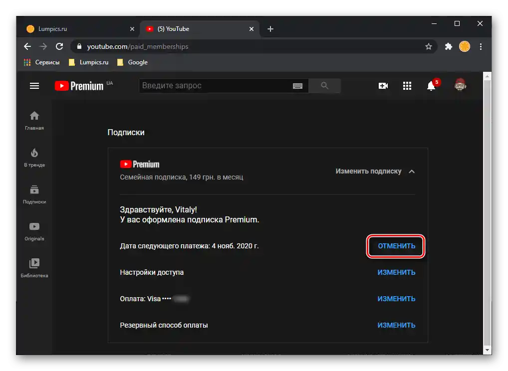Open Подписки in the sidebar
508x371 pixels.
click(34, 193)
